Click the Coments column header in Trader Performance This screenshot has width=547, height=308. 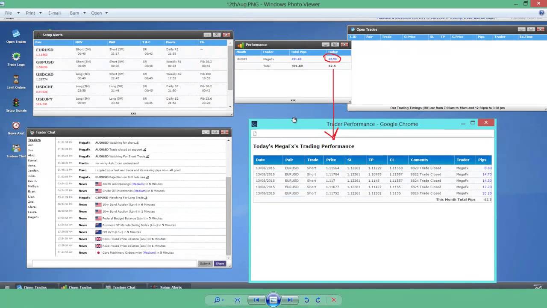(x=419, y=160)
